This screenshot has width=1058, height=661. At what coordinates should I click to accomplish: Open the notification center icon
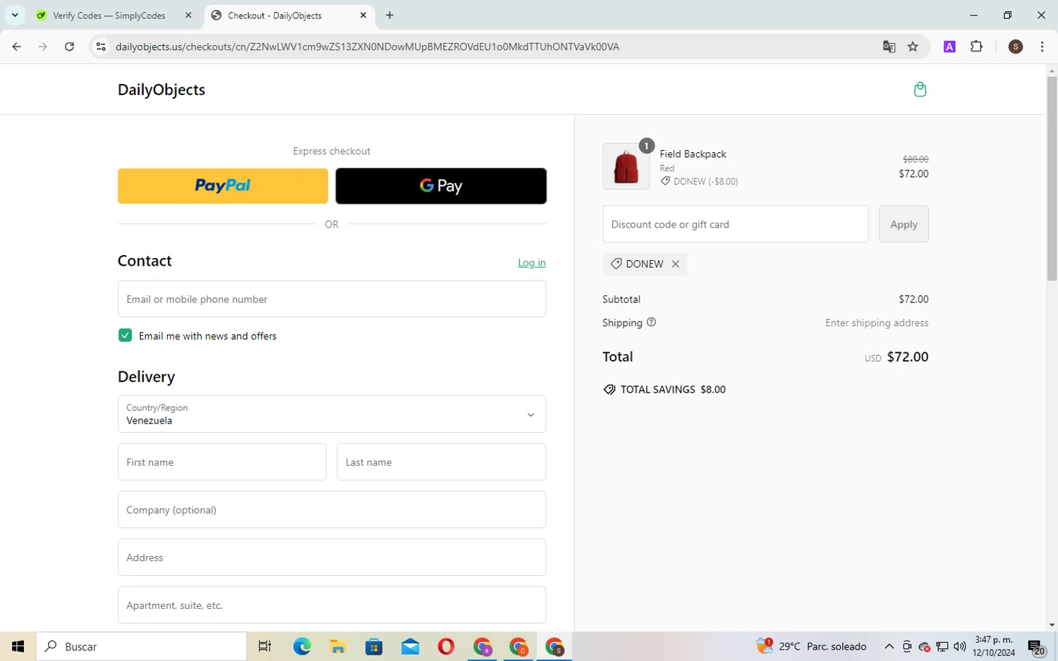tap(1036, 647)
